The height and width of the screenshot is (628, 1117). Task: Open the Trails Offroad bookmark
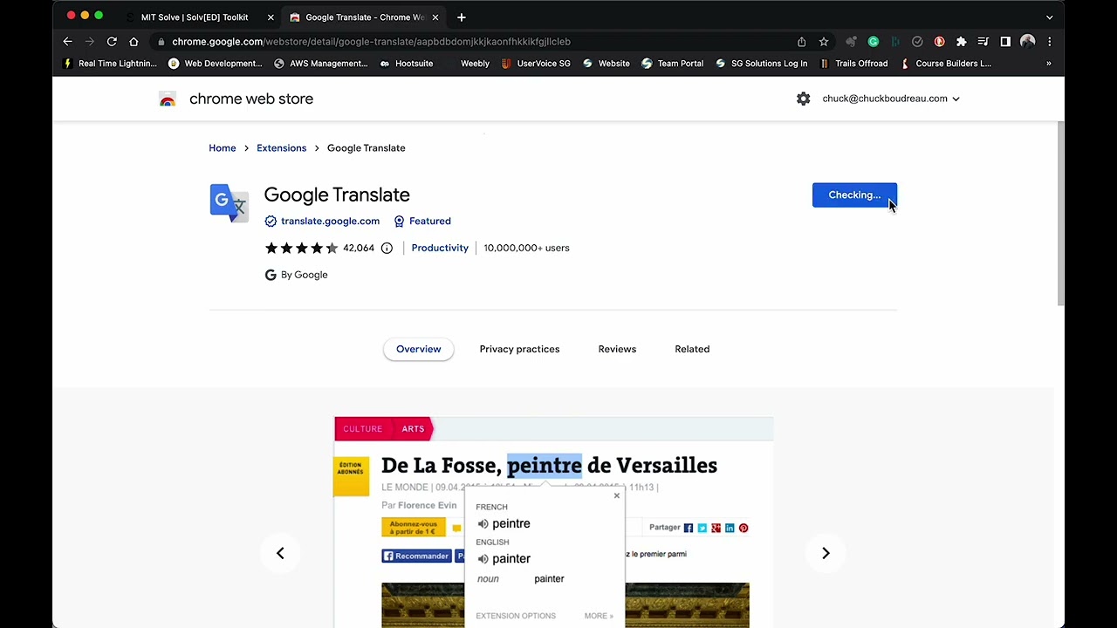point(853,63)
